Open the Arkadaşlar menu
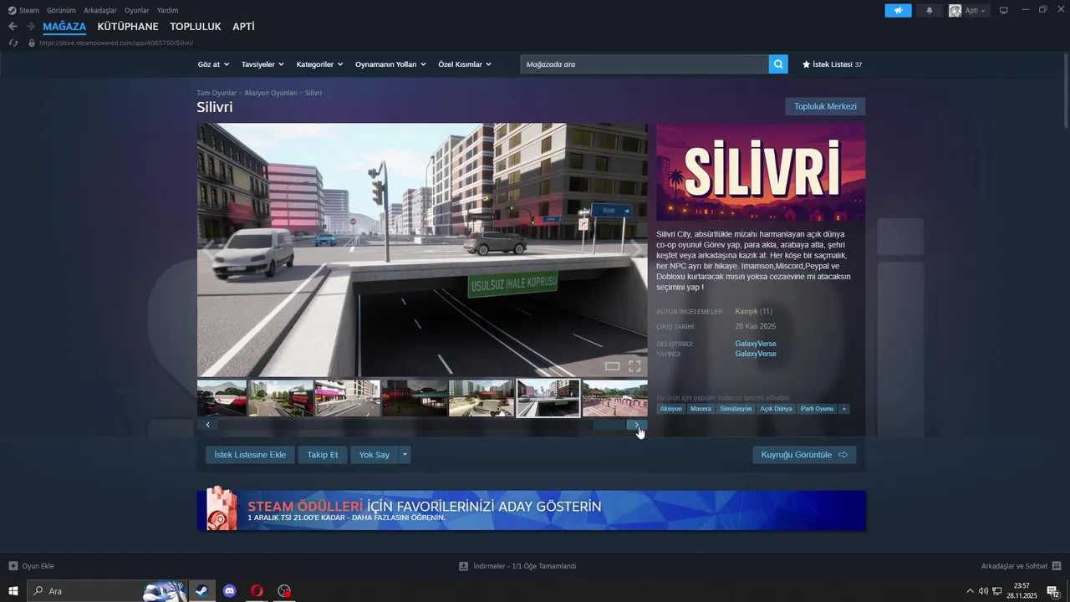Image resolution: width=1070 pixels, height=602 pixels. pos(100,11)
